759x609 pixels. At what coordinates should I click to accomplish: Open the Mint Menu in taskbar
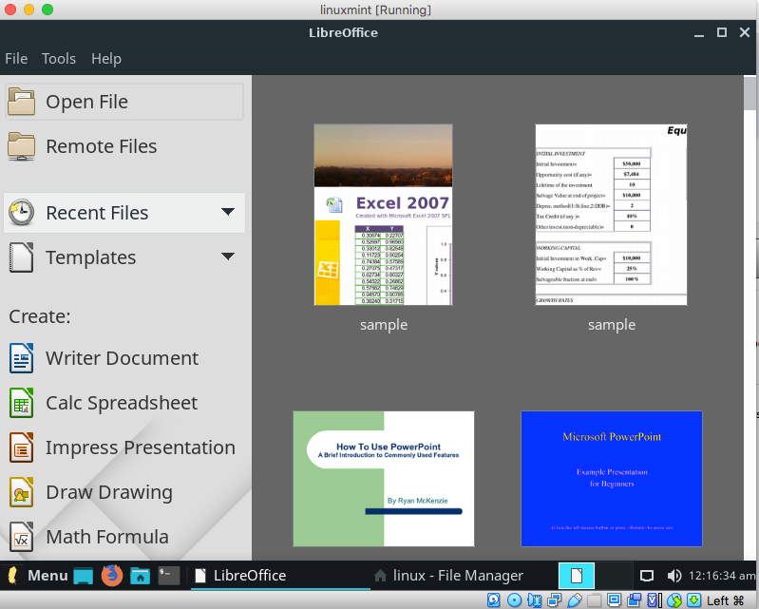point(37,575)
